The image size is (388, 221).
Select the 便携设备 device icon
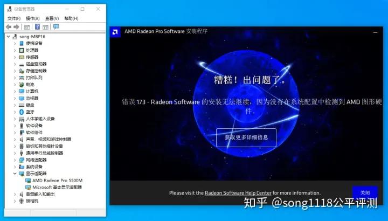tap(22, 43)
